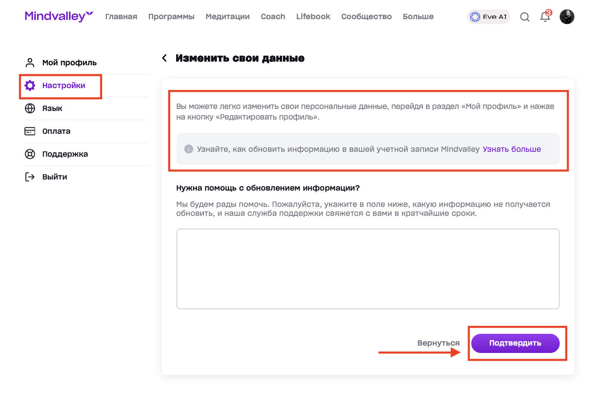Click the back arrow beside the page title

[x=164, y=58]
